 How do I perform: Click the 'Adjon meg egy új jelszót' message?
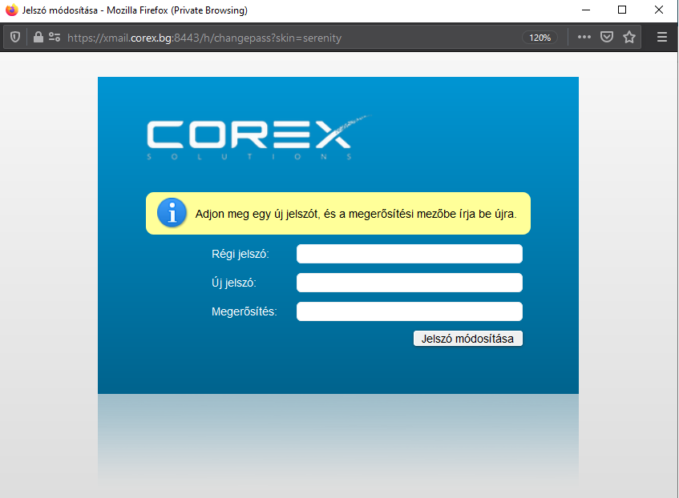[x=356, y=214]
